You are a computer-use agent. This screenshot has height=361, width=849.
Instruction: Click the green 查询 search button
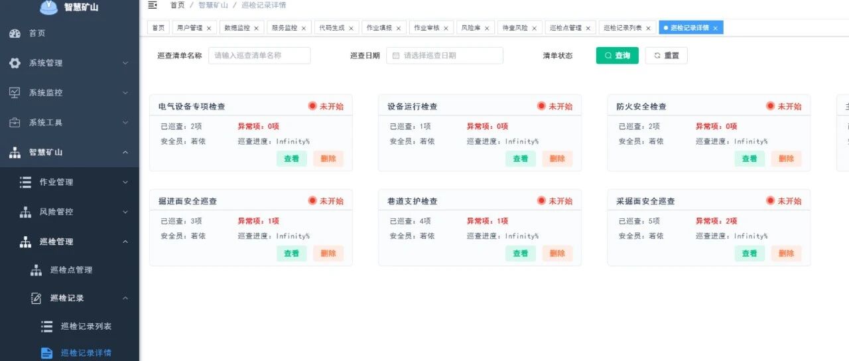[618, 56]
